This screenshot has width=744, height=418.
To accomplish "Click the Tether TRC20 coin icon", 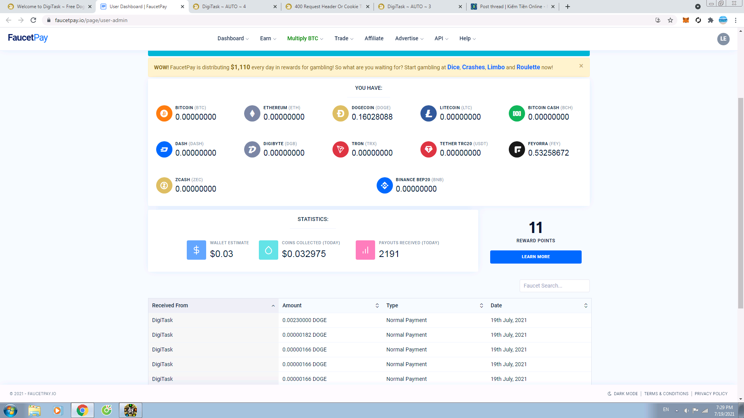I will point(429,149).
